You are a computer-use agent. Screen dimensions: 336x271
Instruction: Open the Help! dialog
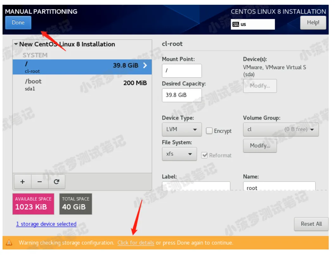[313, 23]
